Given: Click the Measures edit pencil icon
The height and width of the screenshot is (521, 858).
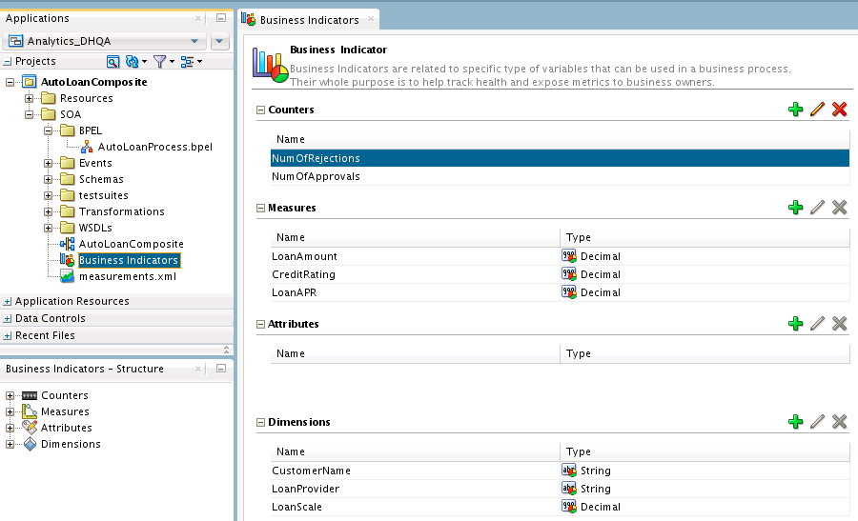Looking at the screenshot, I should (x=818, y=208).
